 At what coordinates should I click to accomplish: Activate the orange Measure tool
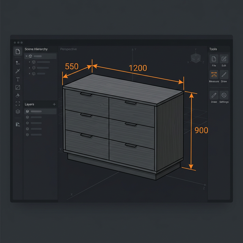[214, 75]
